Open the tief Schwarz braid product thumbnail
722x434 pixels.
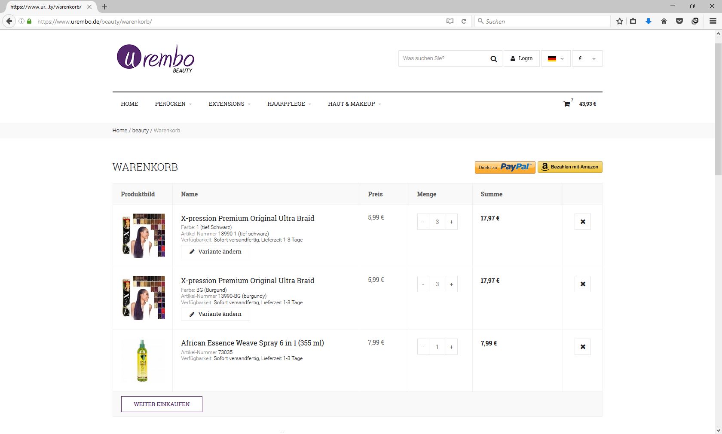click(143, 235)
